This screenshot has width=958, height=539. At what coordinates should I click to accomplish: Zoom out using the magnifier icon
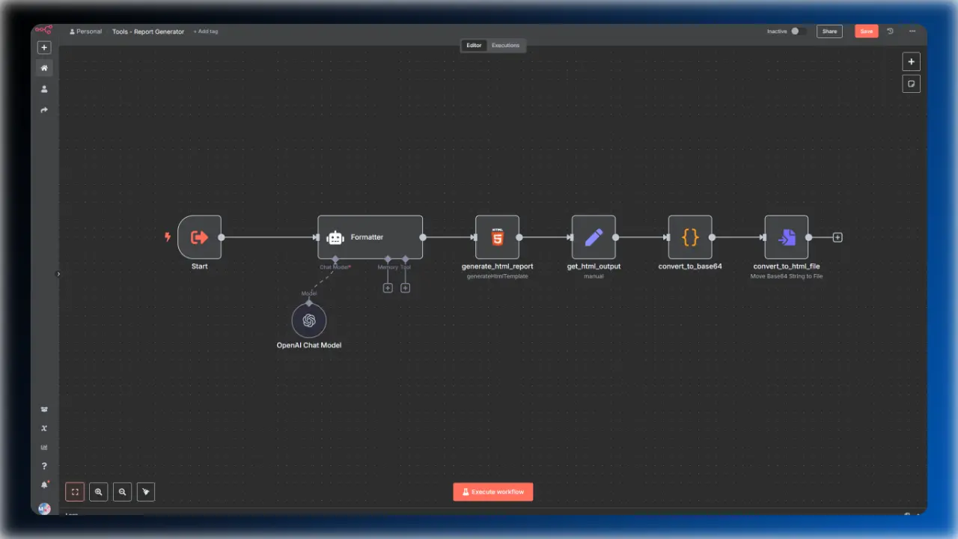click(x=122, y=492)
